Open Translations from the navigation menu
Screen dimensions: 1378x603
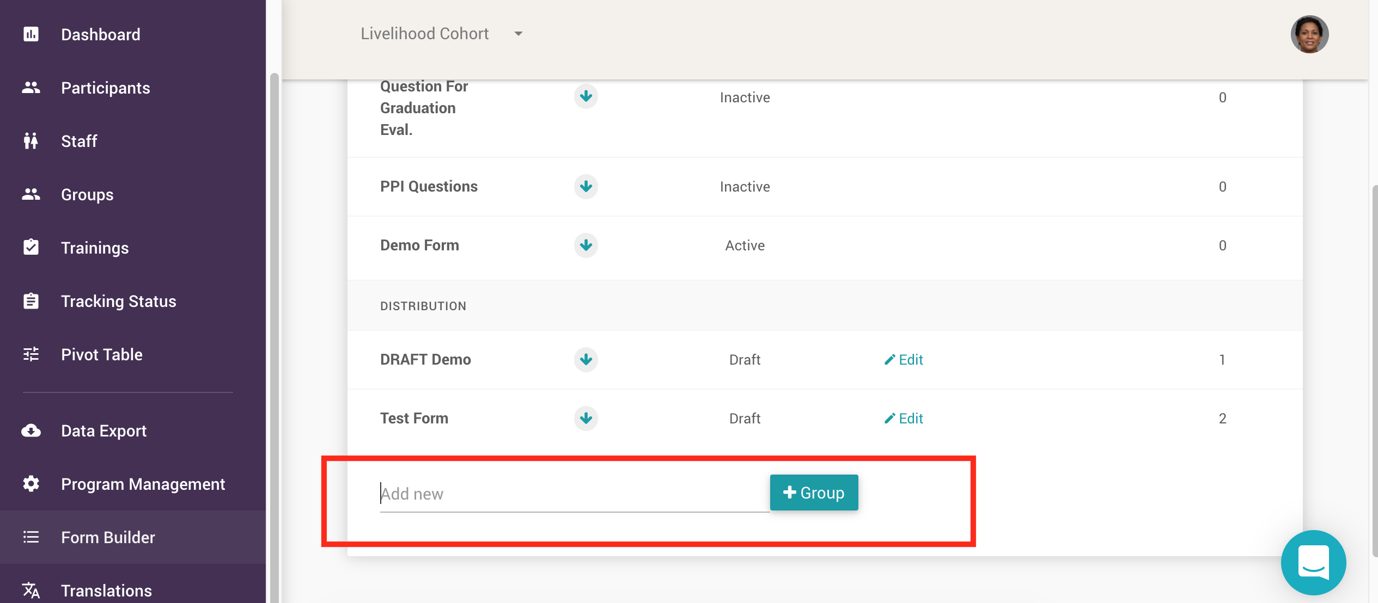pyautogui.click(x=106, y=590)
